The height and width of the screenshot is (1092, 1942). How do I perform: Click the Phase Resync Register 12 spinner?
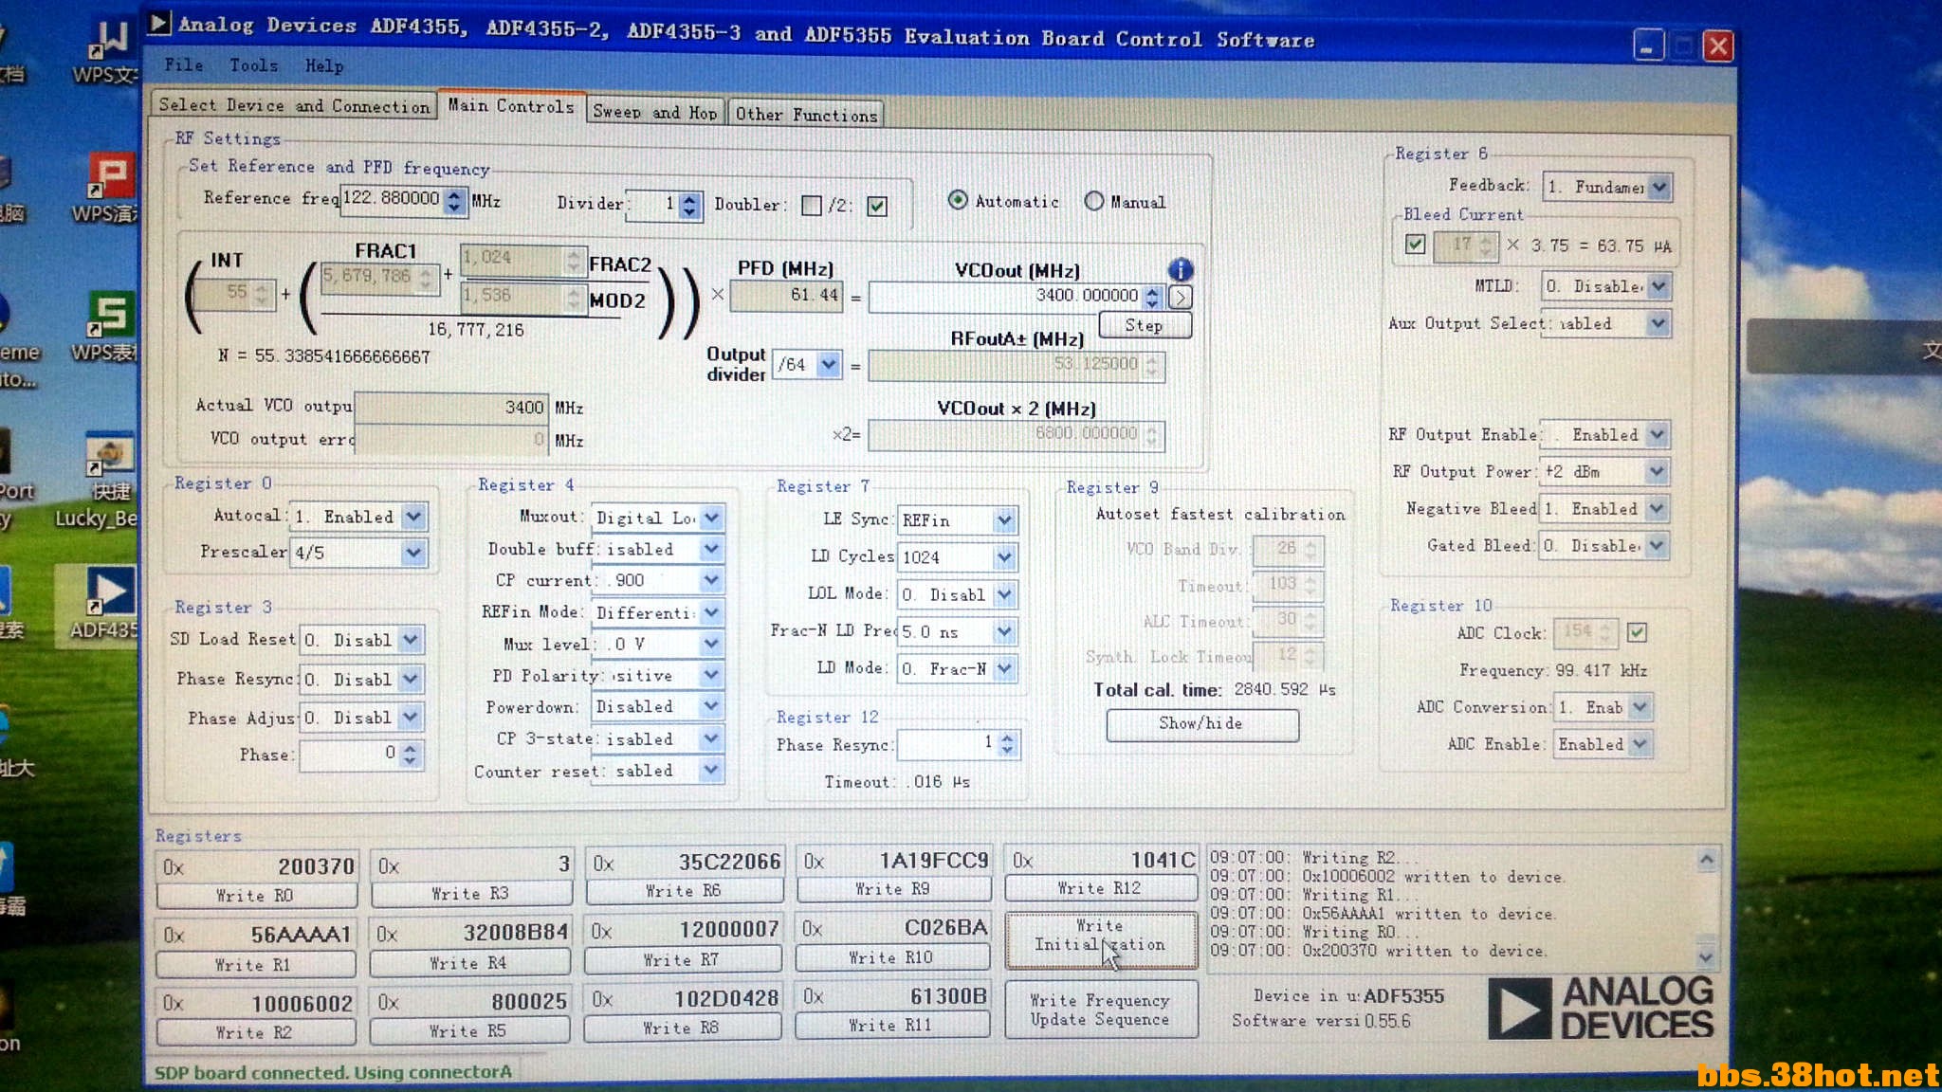point(1007,744)
